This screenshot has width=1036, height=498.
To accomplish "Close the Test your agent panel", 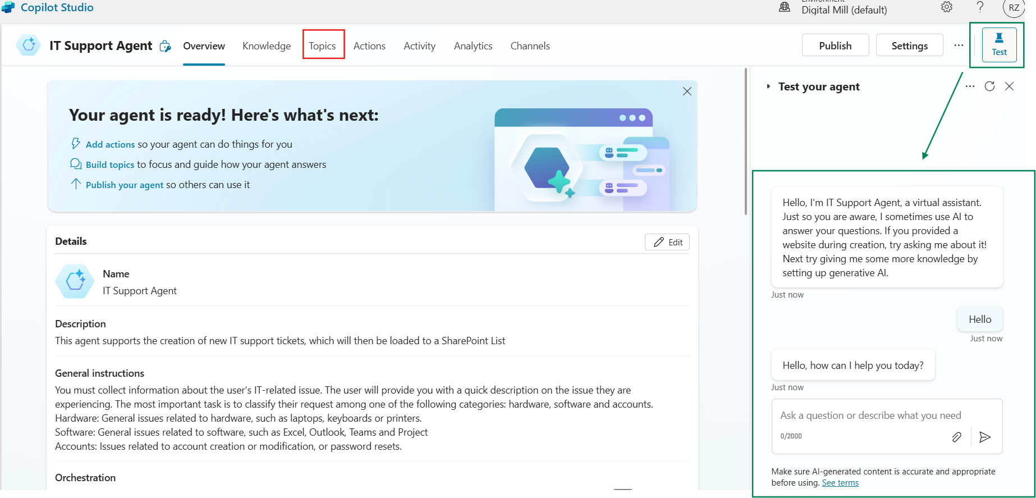I will [x=1009, y=86].
